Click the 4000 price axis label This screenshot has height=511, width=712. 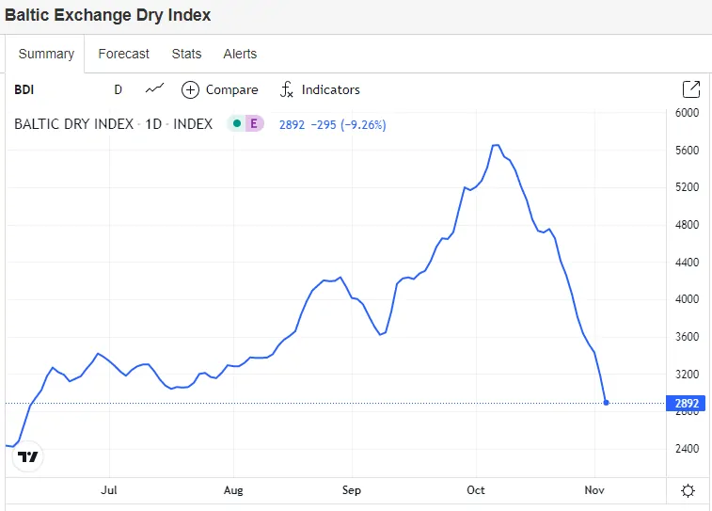tap(687, 299)
